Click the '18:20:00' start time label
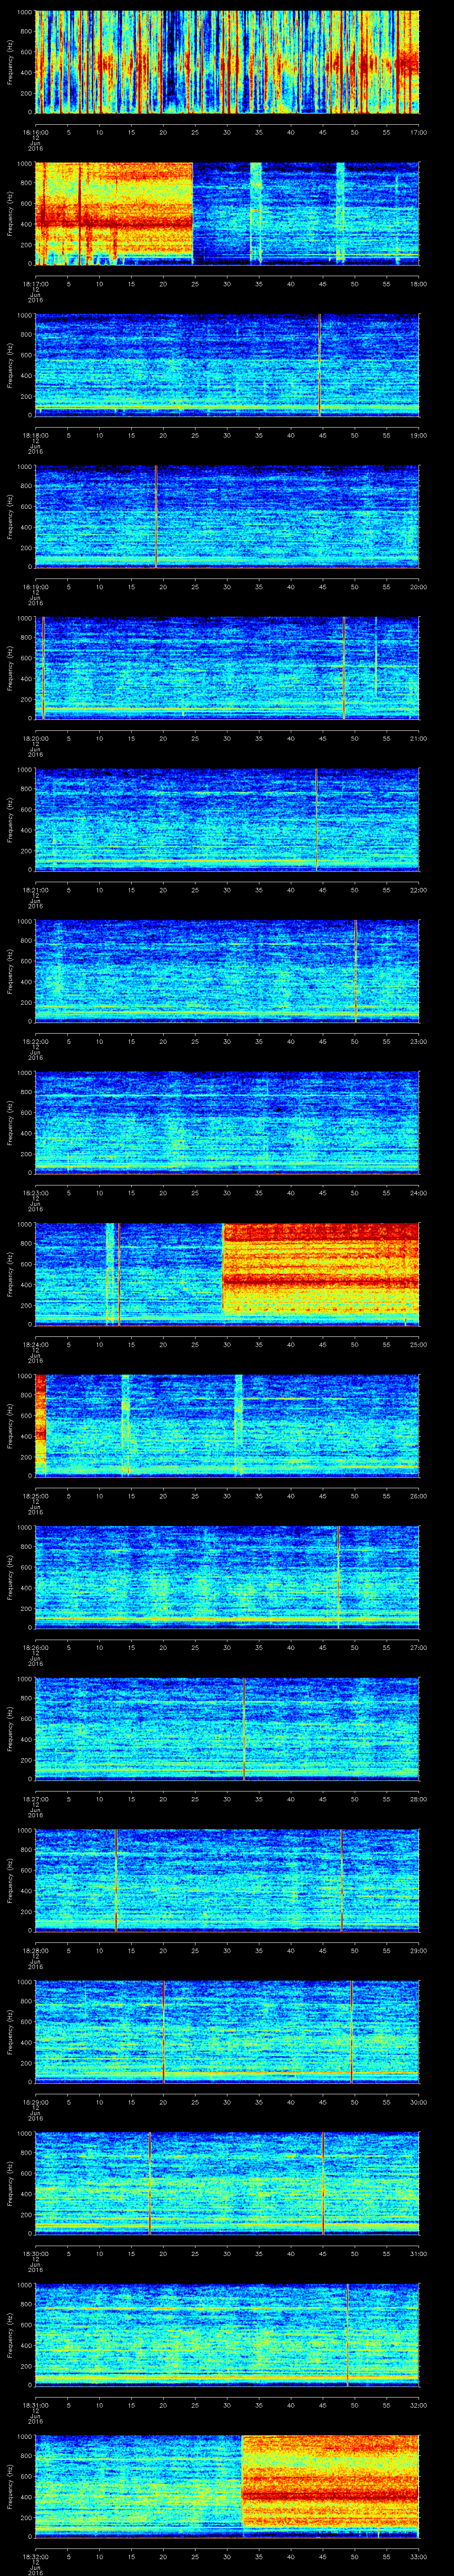This screenshot has height=2576, width=454. coord(35,737)
